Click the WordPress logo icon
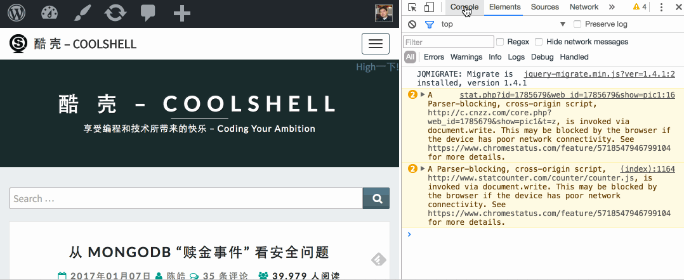Image resolution: width=684 pixels, height=280 pixels. point(16,12)
